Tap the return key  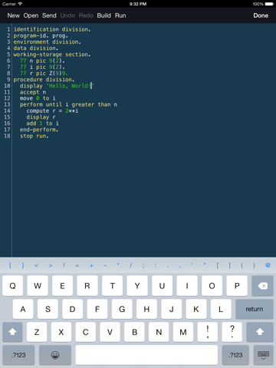(255, 309)
